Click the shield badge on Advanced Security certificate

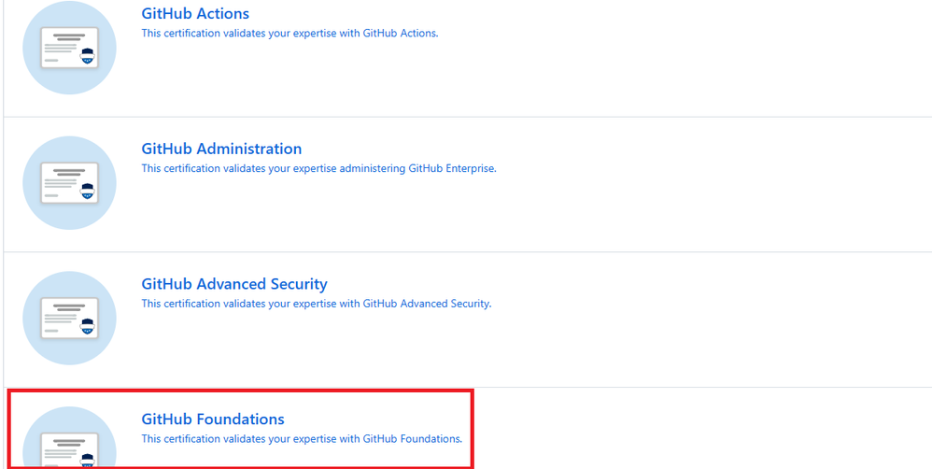[89, 326]
